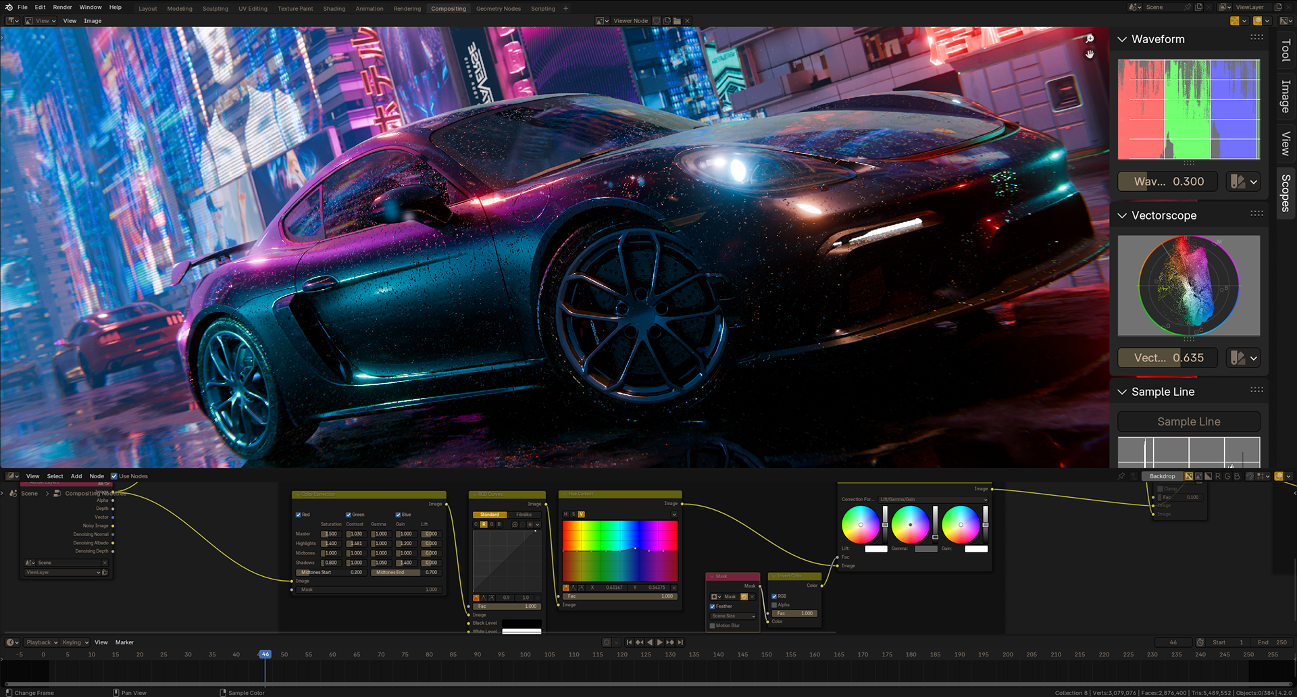Open the Window menu
Image resolution: width=1297 pixels, height=697 pixels.
91,7
